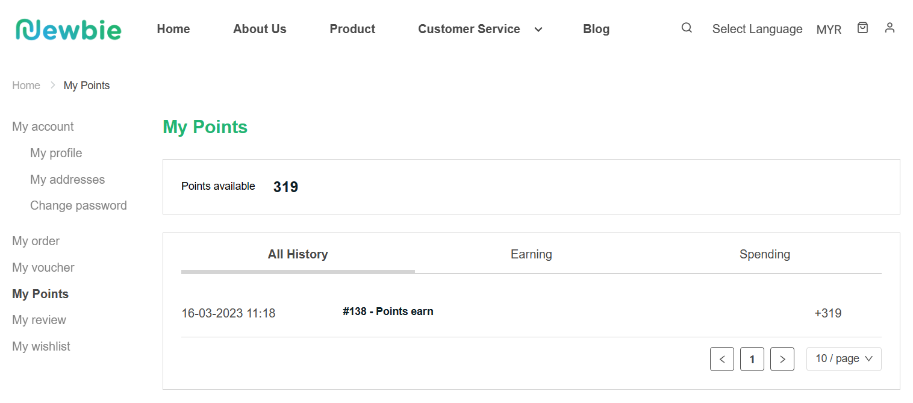Open the Select Language menu
913x403 pixels.
757,29
